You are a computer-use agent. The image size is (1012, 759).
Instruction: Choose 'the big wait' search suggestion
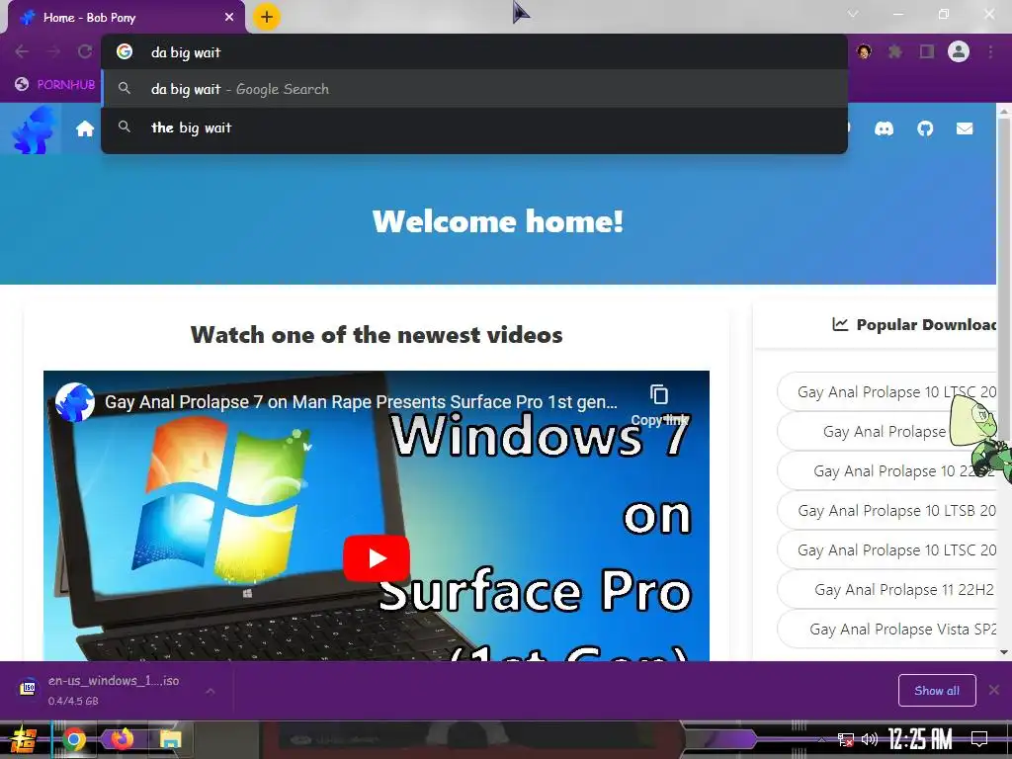click(x=474, y=127)
